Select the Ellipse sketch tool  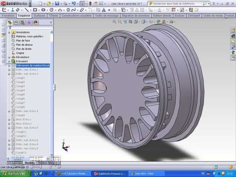82,10
